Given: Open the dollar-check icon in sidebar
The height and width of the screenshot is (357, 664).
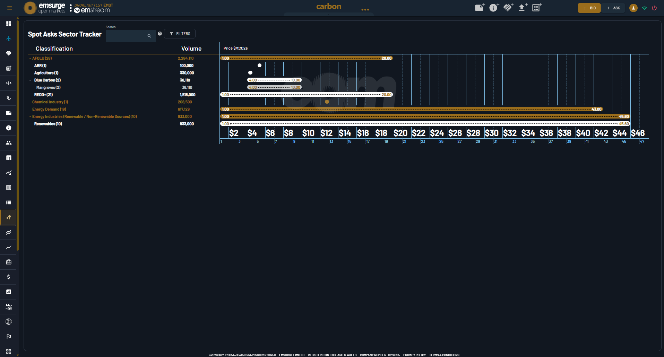Looking at the screenshot, I should pyautogui.click(x=9, y=98).
